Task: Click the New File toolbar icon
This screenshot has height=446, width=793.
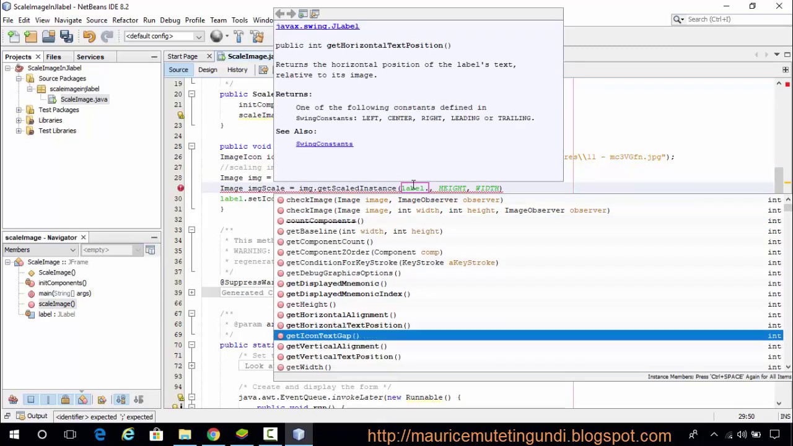Action: click(14, 37)
